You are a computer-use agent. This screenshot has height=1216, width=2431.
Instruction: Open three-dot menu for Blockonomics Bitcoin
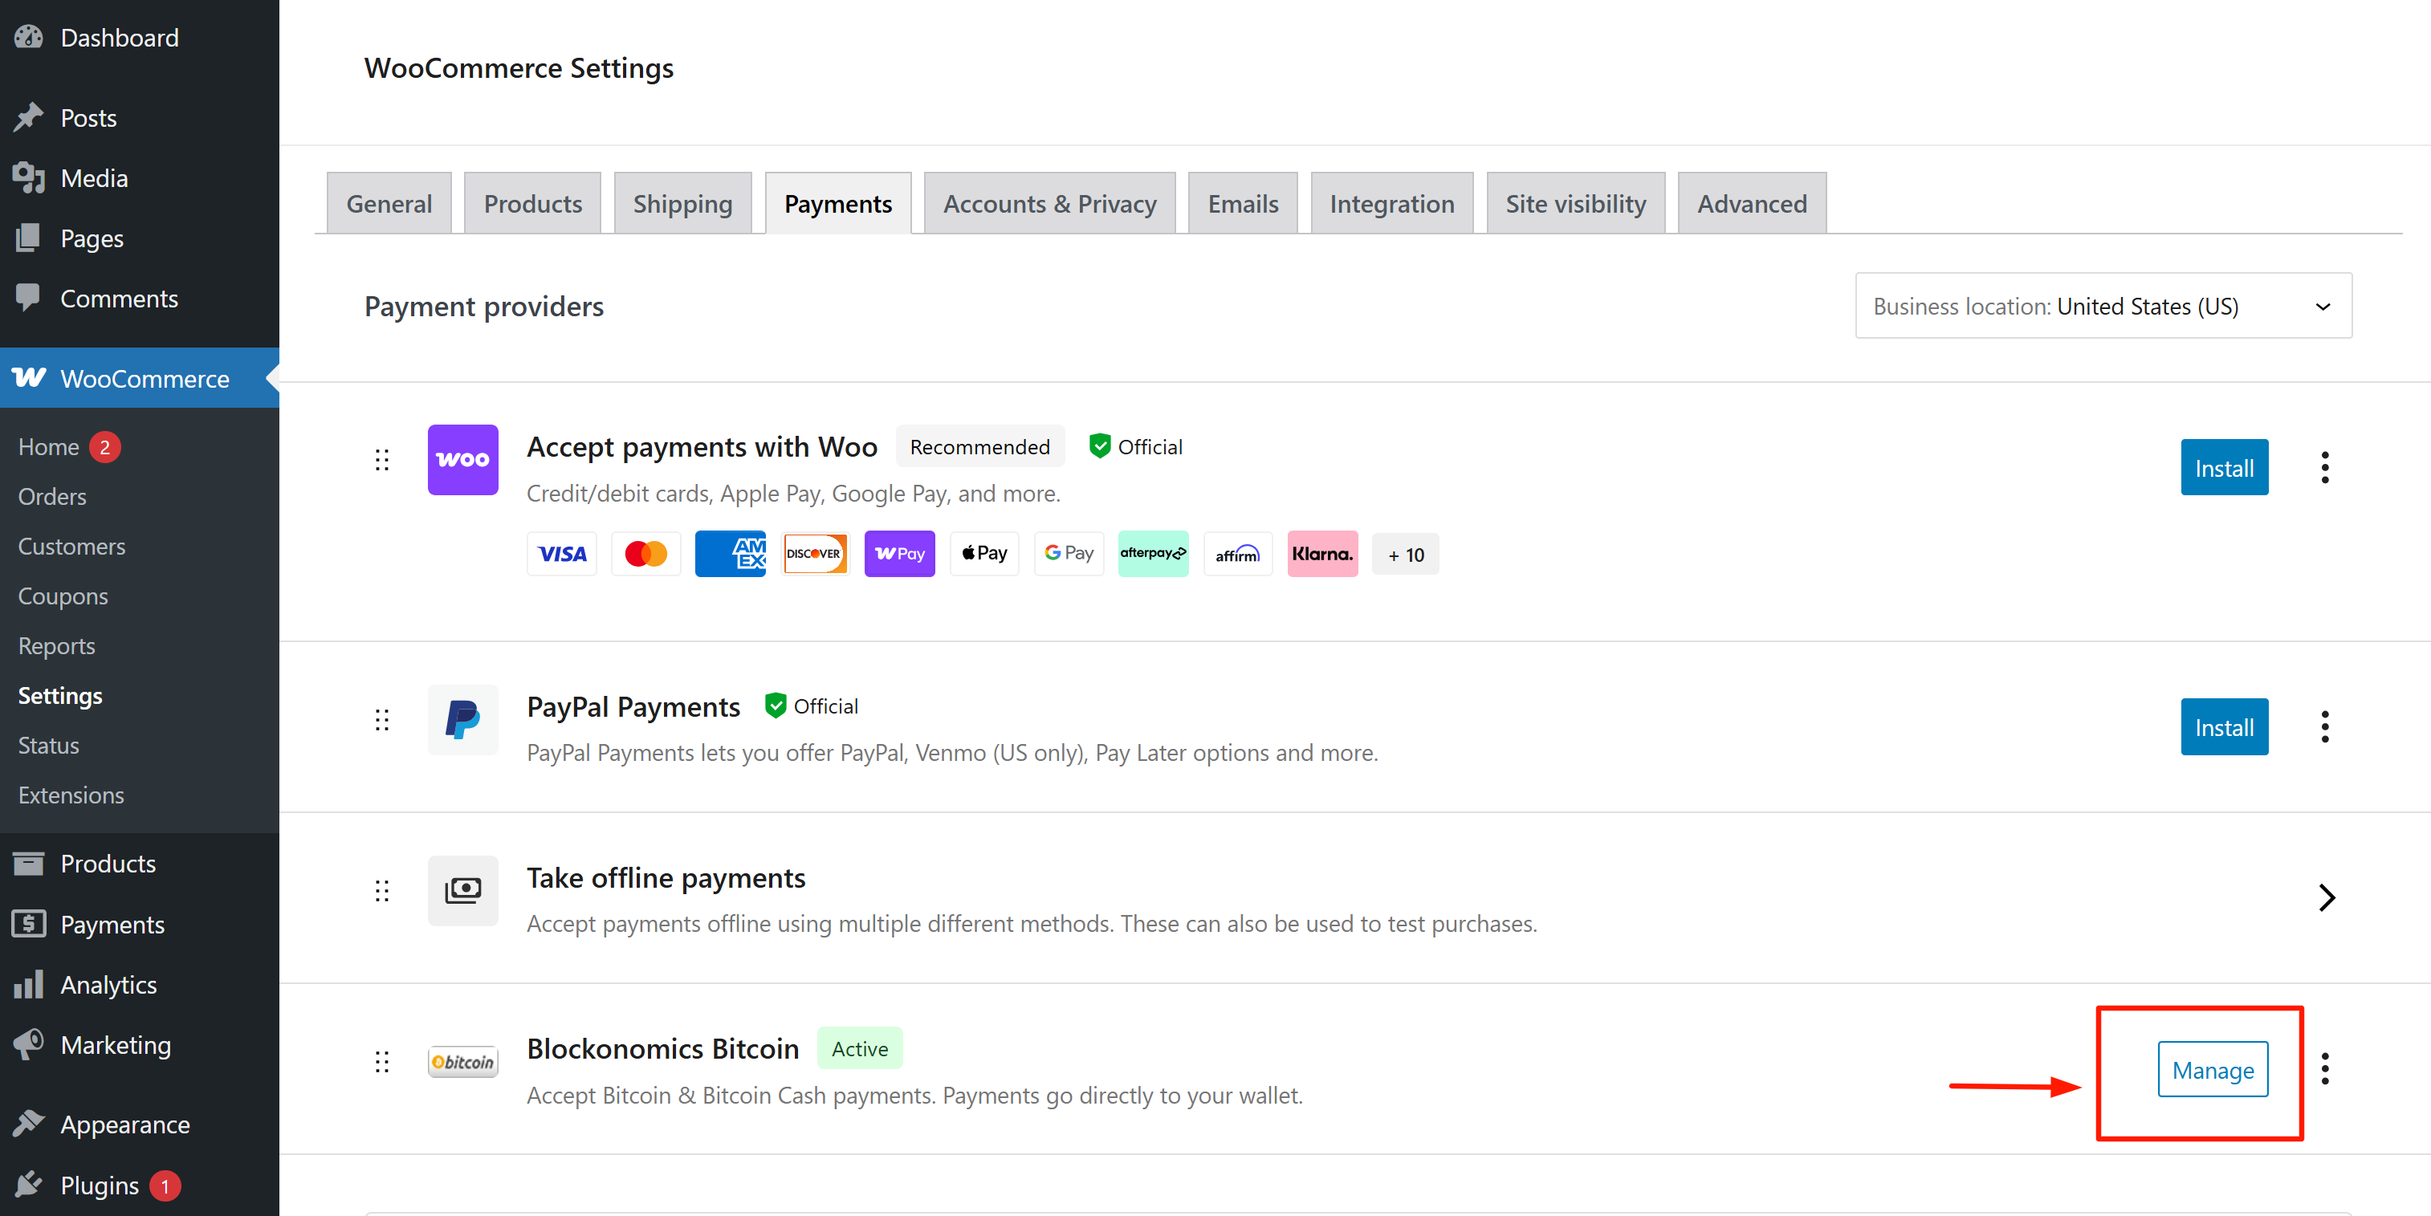coord(2324,1069)
